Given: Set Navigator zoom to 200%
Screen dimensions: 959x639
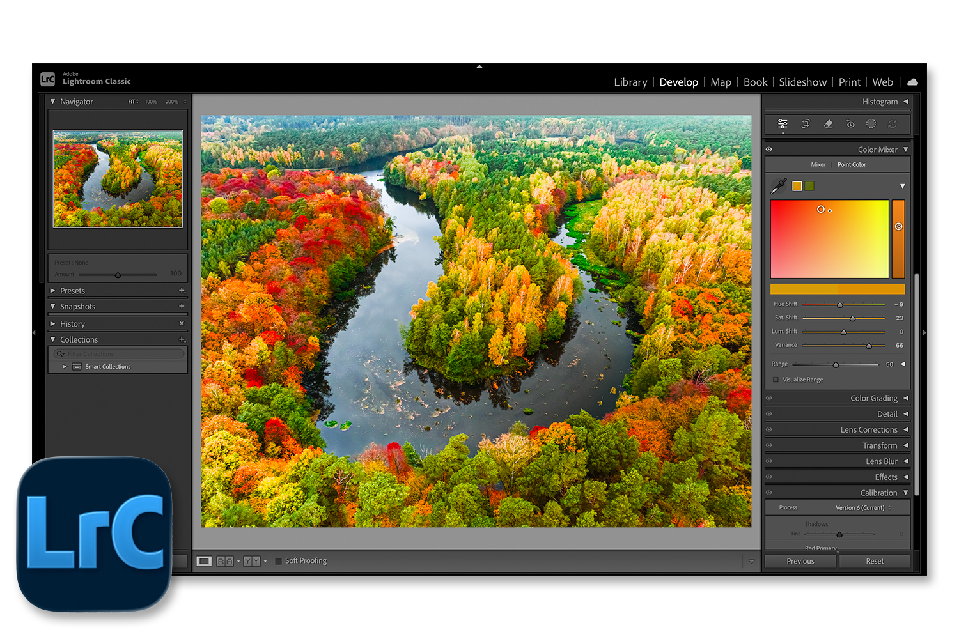Looking at the screenshot, I should [172, 102].
